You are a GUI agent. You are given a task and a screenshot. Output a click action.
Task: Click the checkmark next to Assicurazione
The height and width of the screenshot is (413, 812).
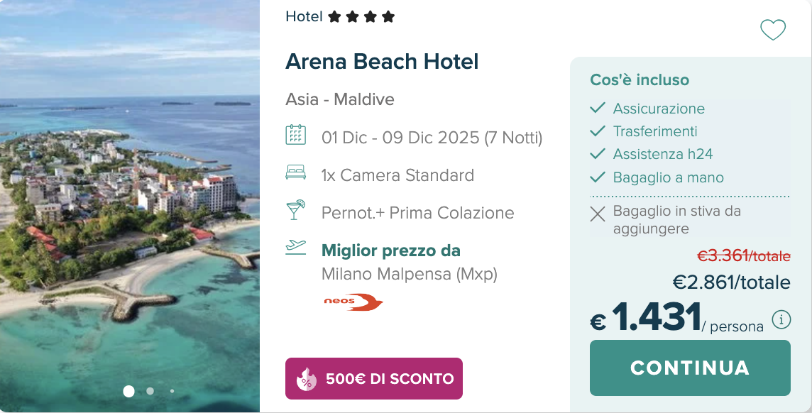596,109
